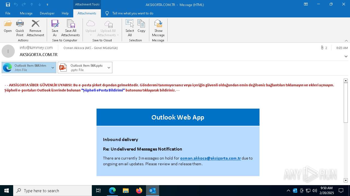Image resolution: width=350 pixels, height=196 pixels.
Task: Open File Explorer from the taskbar
Action: [x=126, y=191]
